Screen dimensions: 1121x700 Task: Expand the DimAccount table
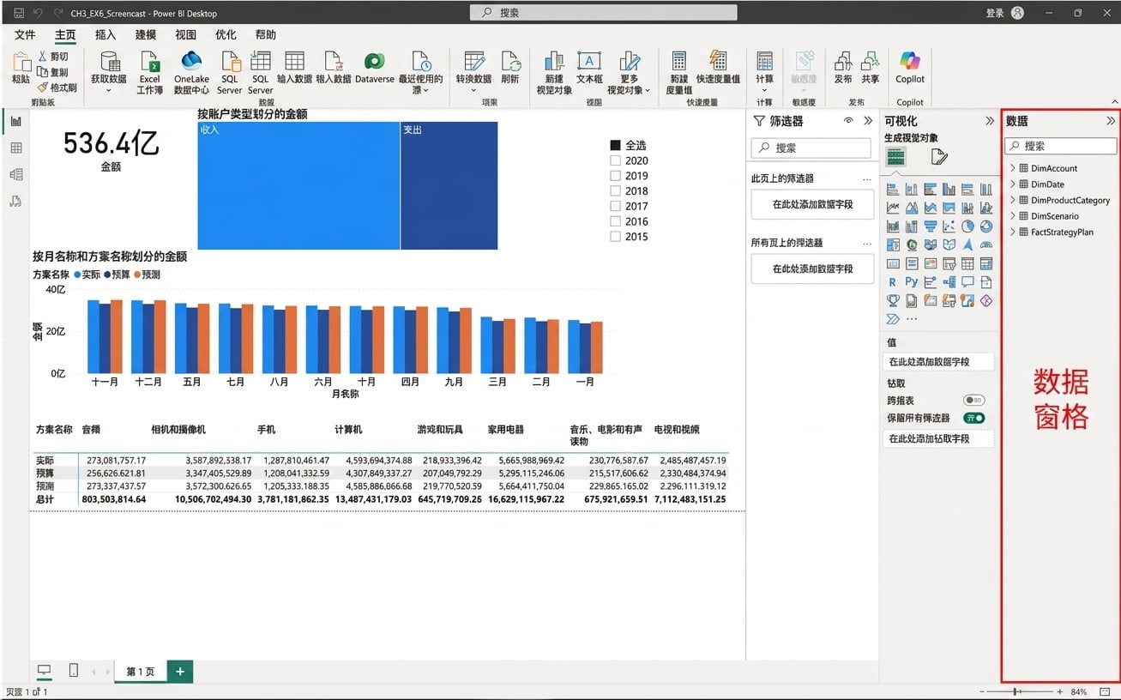coord(1013,168)
